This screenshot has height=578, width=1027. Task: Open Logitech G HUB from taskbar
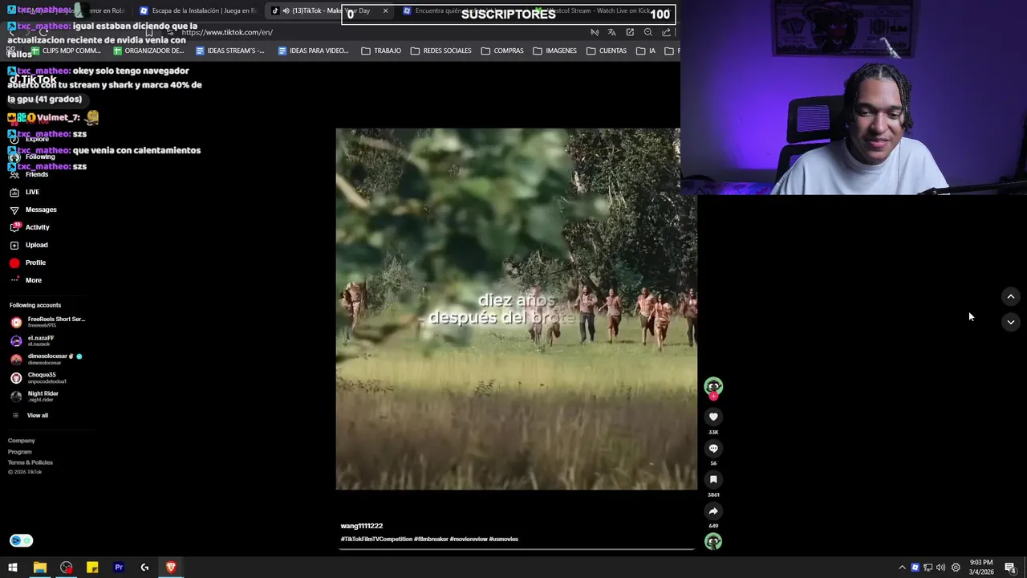(x=144, y=568)
